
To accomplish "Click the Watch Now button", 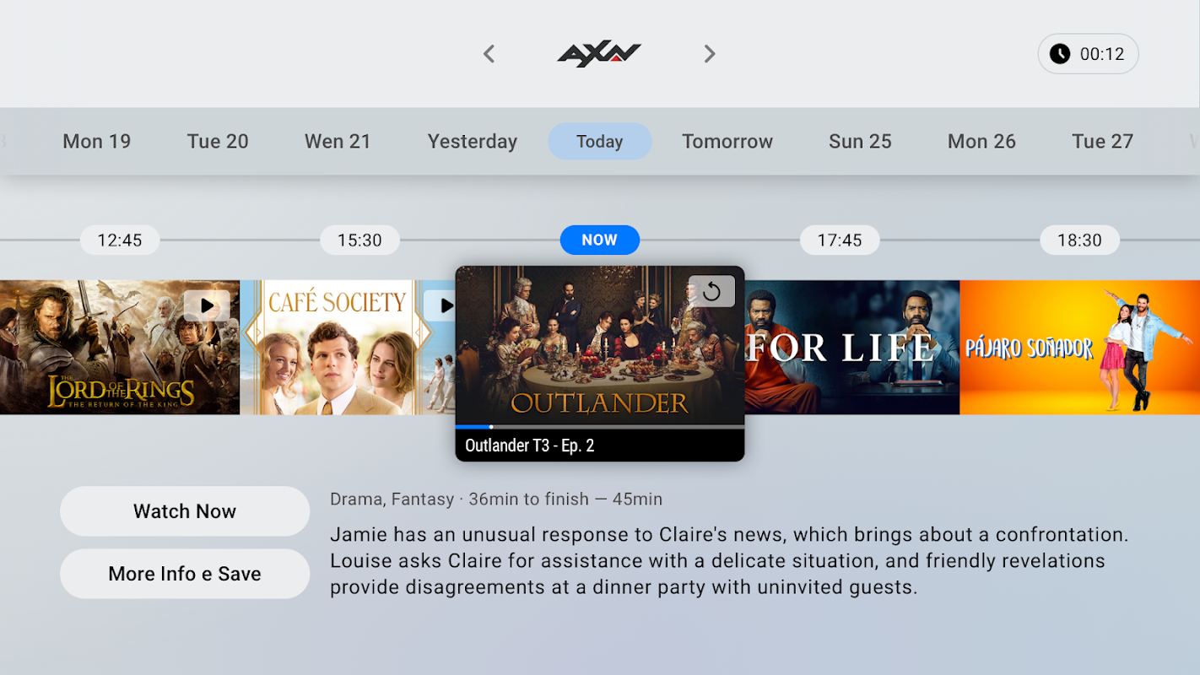I will [x=185, y=511].
